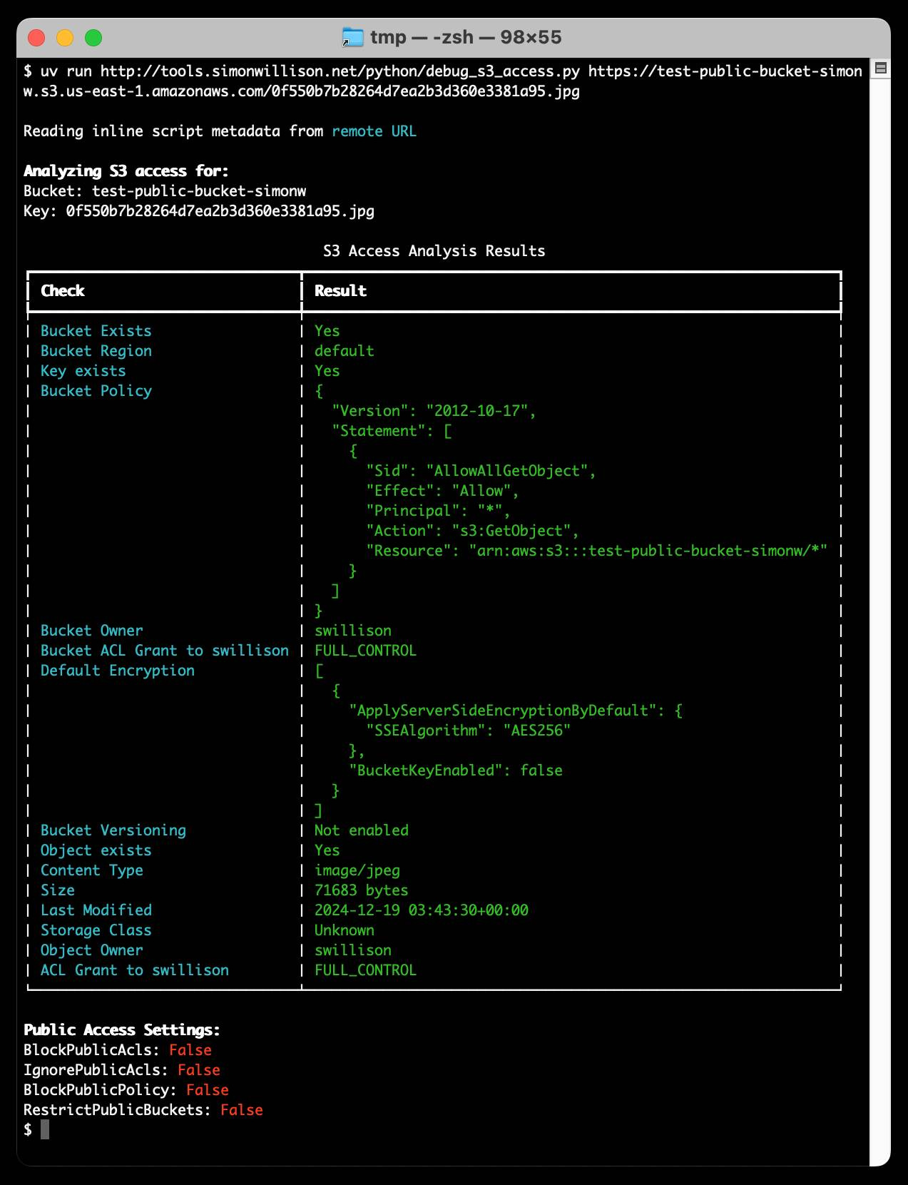Click the 'Bucket Policy' row label
The image size is (908, 1185).
click(x=96, y=391)
